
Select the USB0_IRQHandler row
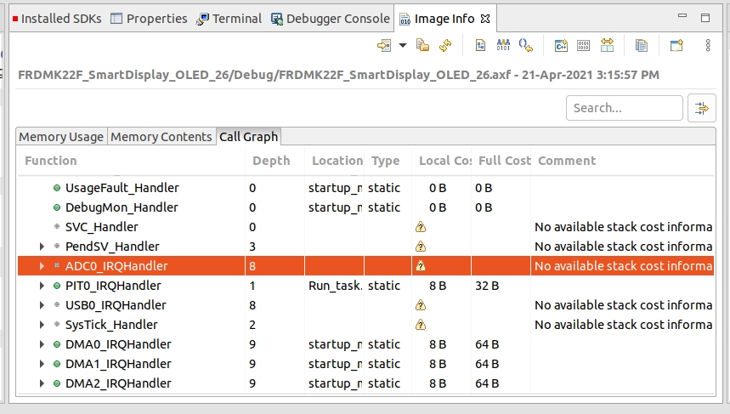(x=116, y=305)
